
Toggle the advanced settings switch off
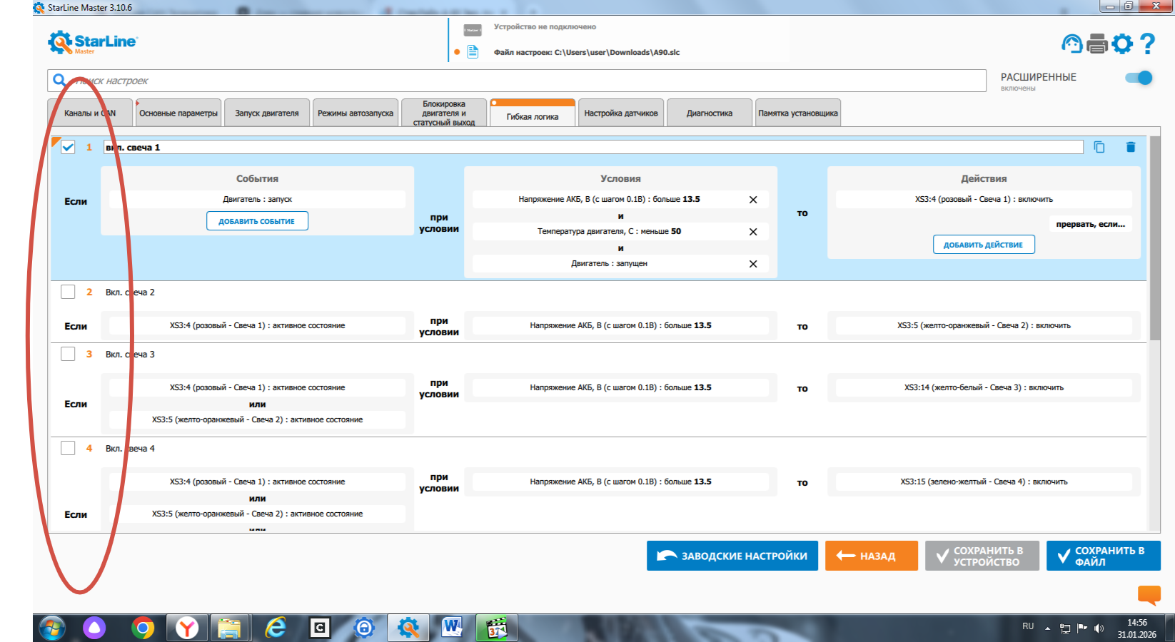tap(1139, 78)
